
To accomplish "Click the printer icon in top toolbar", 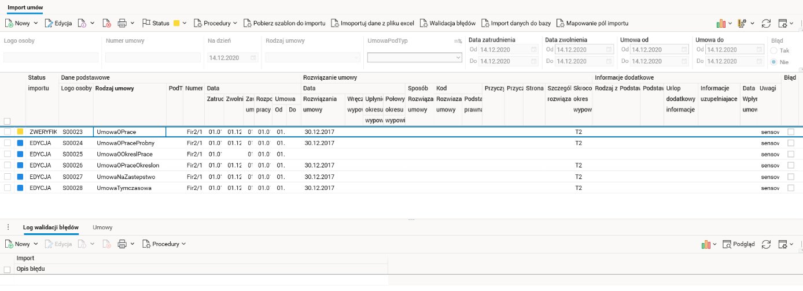I will tap(122, 23).
